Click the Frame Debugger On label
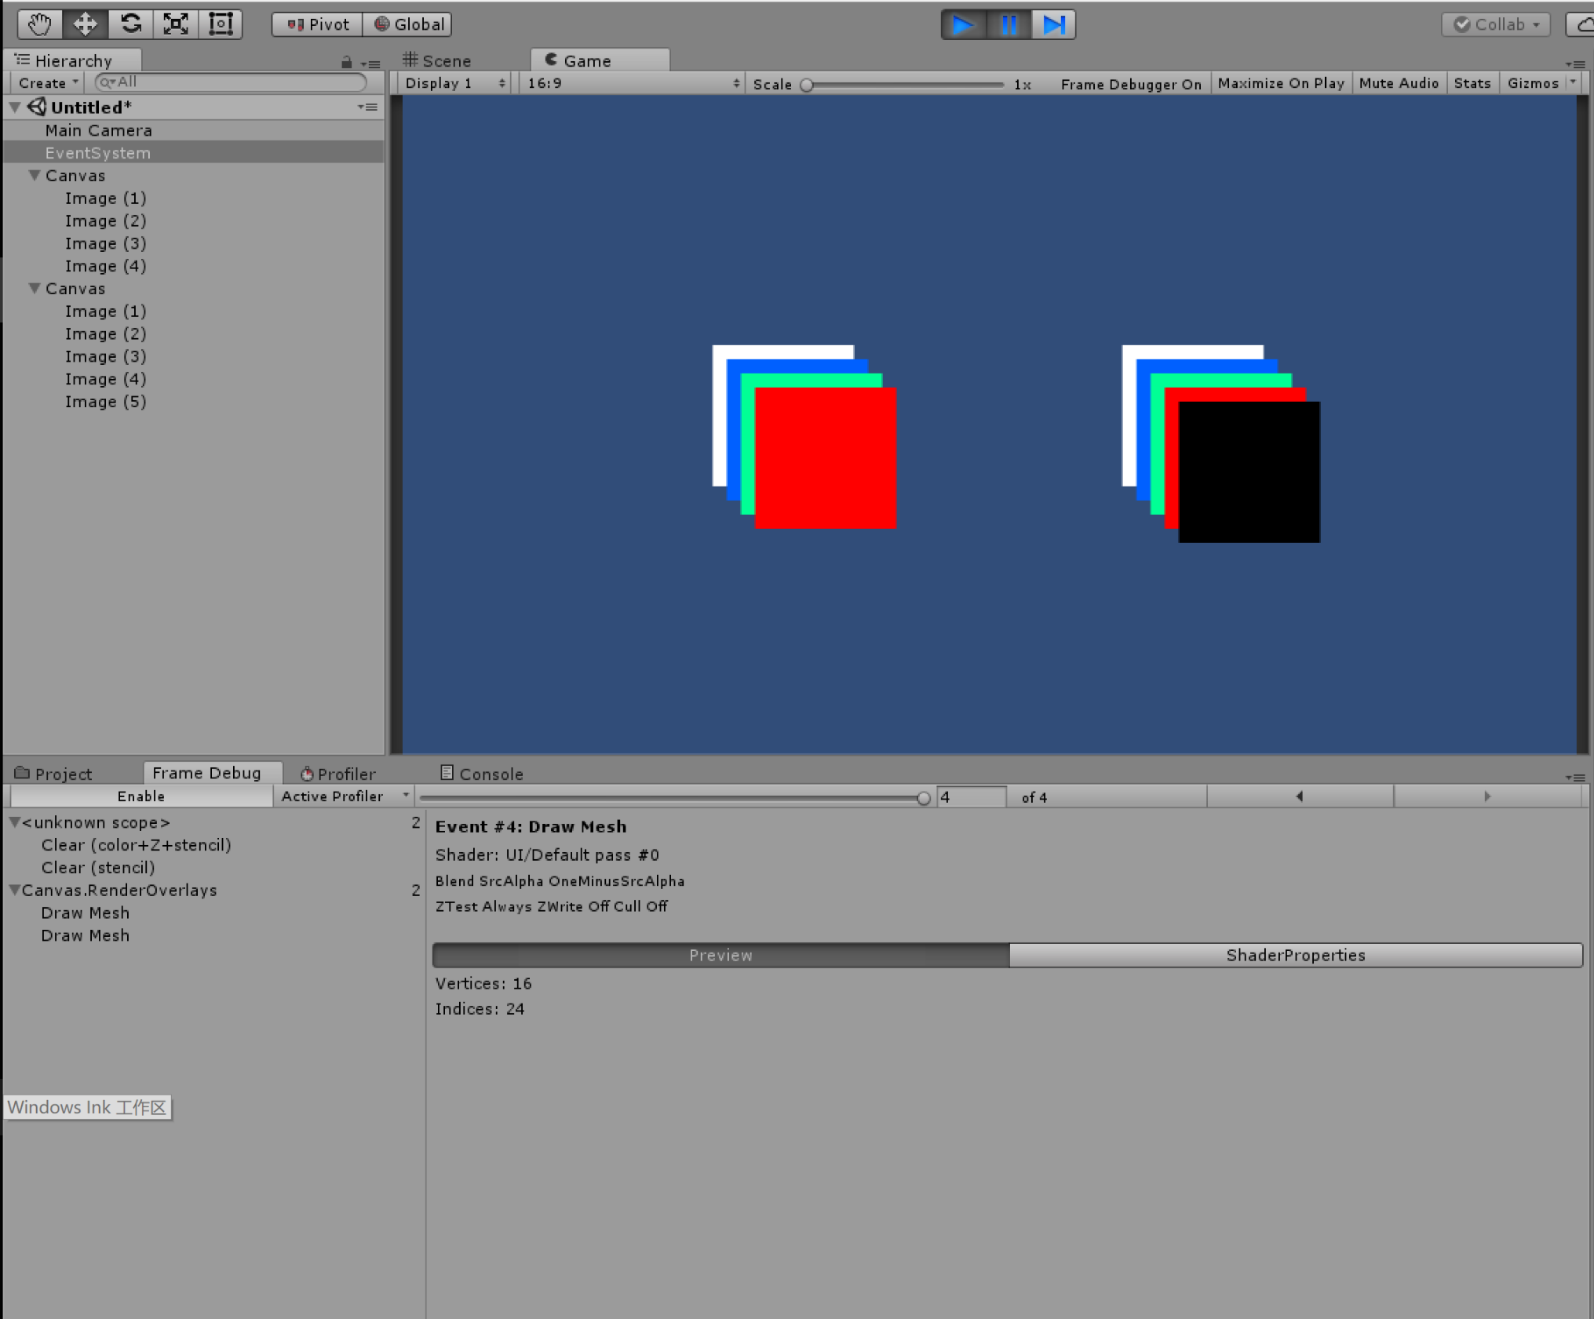The width and height of the screenshot is (1594, 1319). point(1131,84)
